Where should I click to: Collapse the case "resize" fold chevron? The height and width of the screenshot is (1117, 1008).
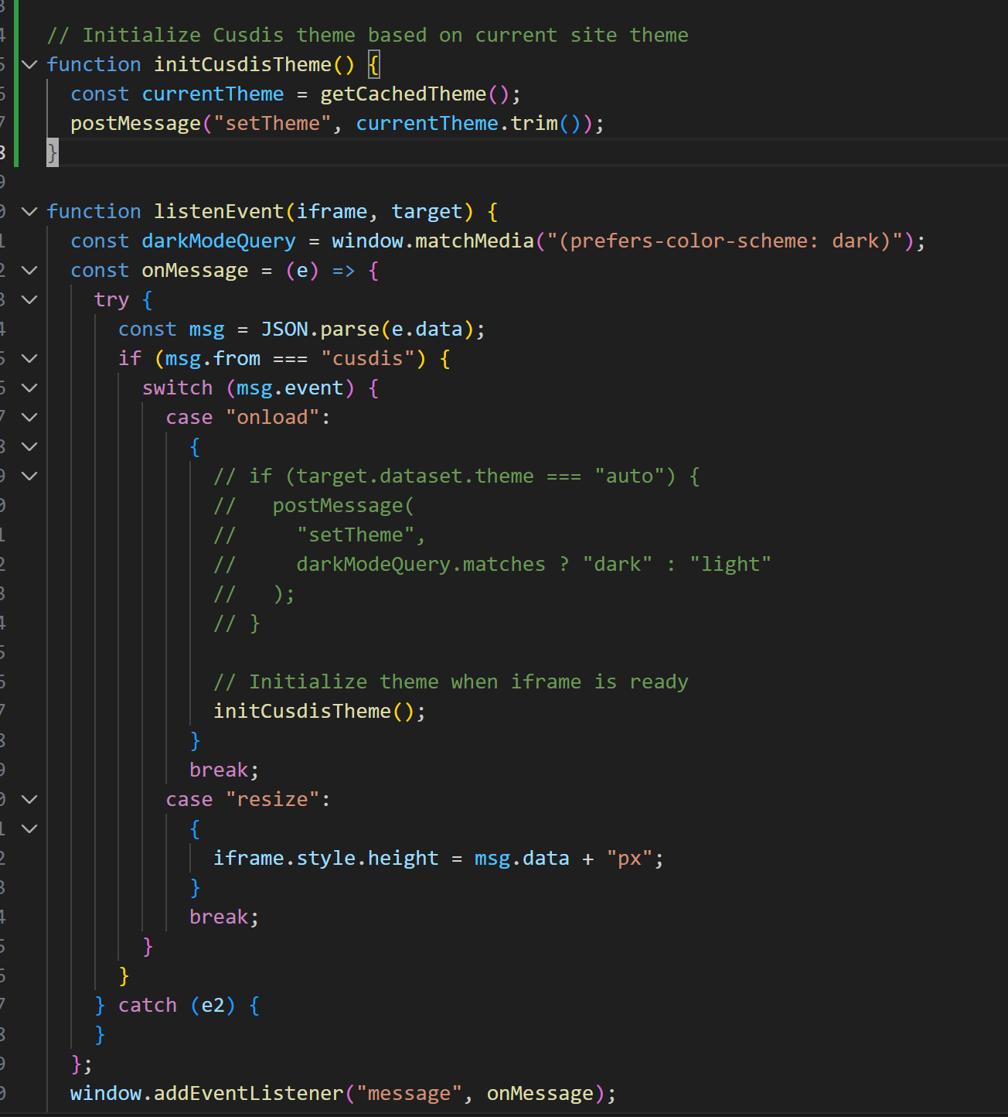(x=29, y=799)
